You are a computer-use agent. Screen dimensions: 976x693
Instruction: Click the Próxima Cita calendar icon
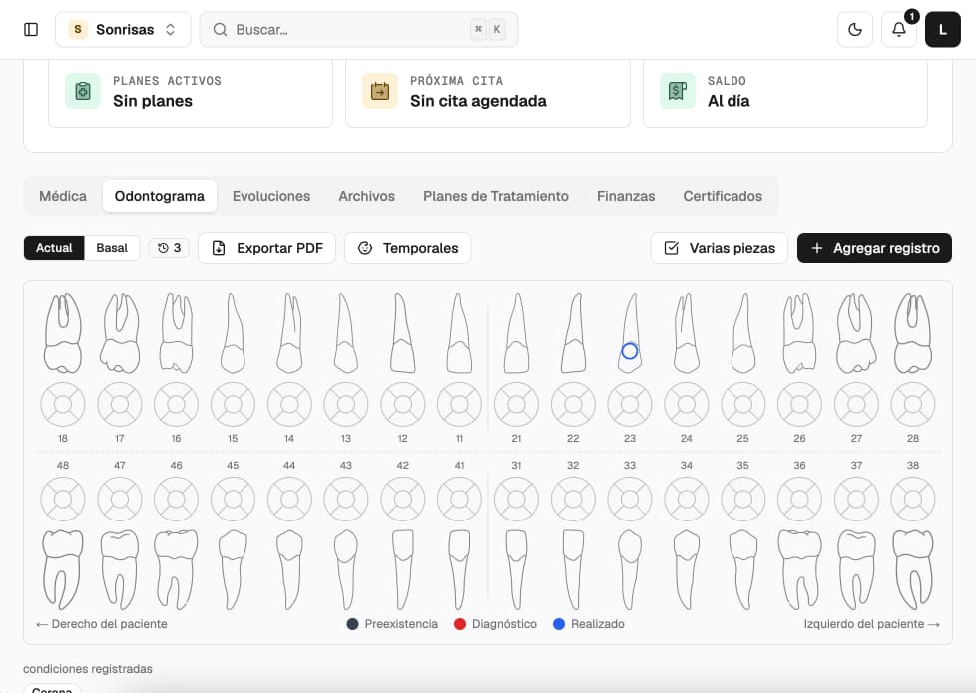[x=380, y=91]
